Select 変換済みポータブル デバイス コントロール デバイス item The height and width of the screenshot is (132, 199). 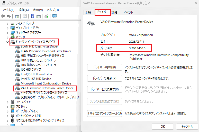pos(50,97)
